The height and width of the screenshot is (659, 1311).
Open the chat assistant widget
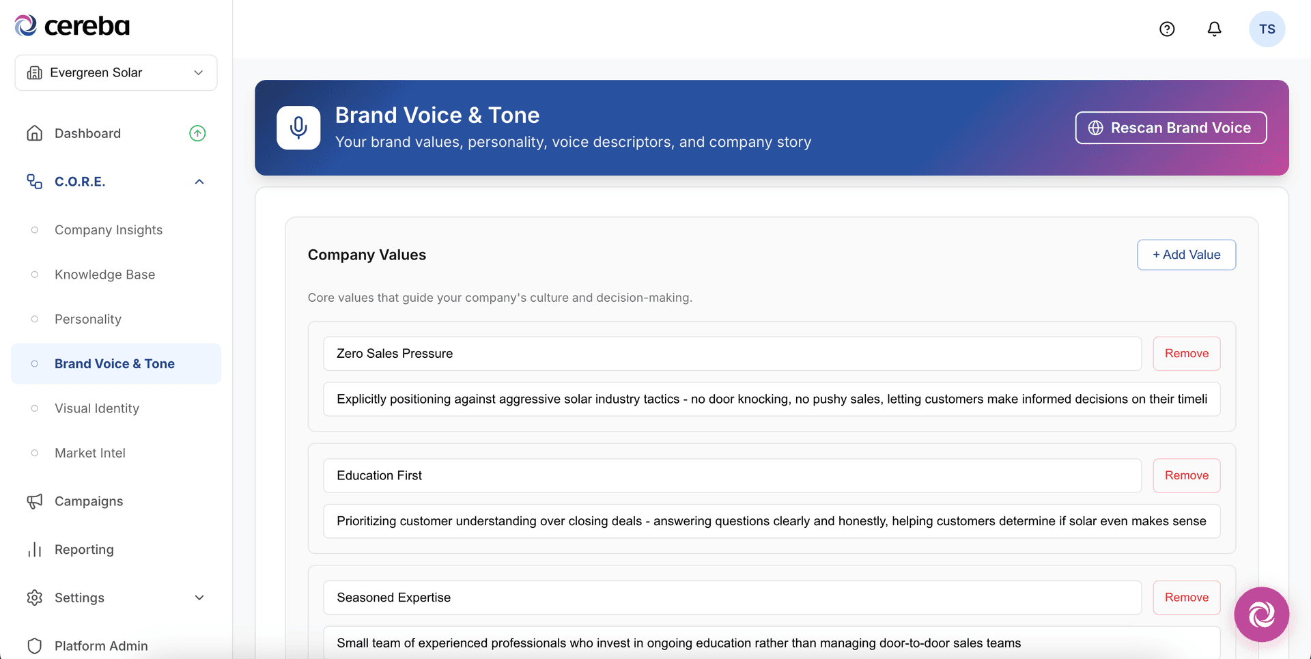(x=1261, y=614)
